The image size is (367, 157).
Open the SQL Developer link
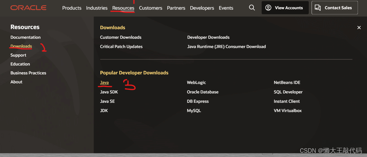pos(288,92)
